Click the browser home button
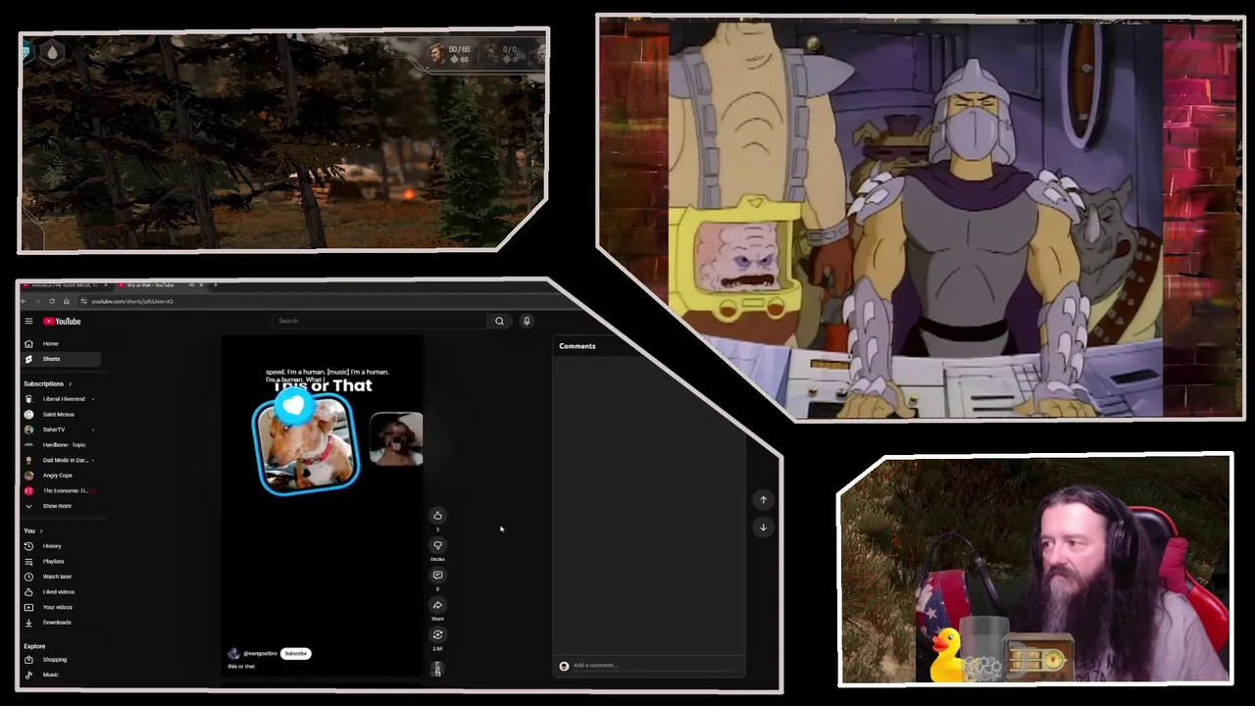Screen dimensions: 1255x706 pyautogui.click(x=66, y=301)
